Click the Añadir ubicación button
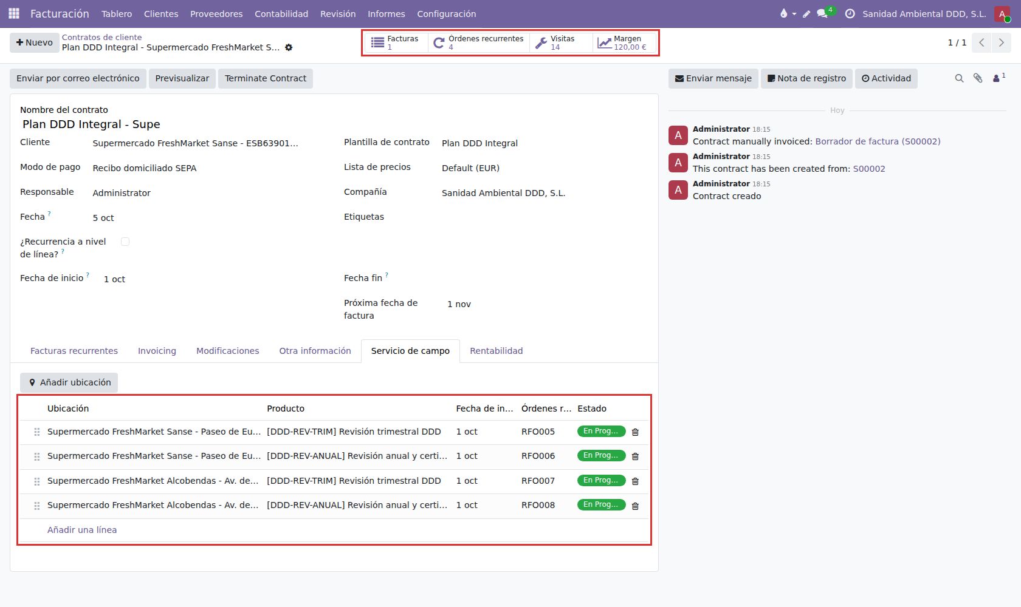 click(69, 382)
